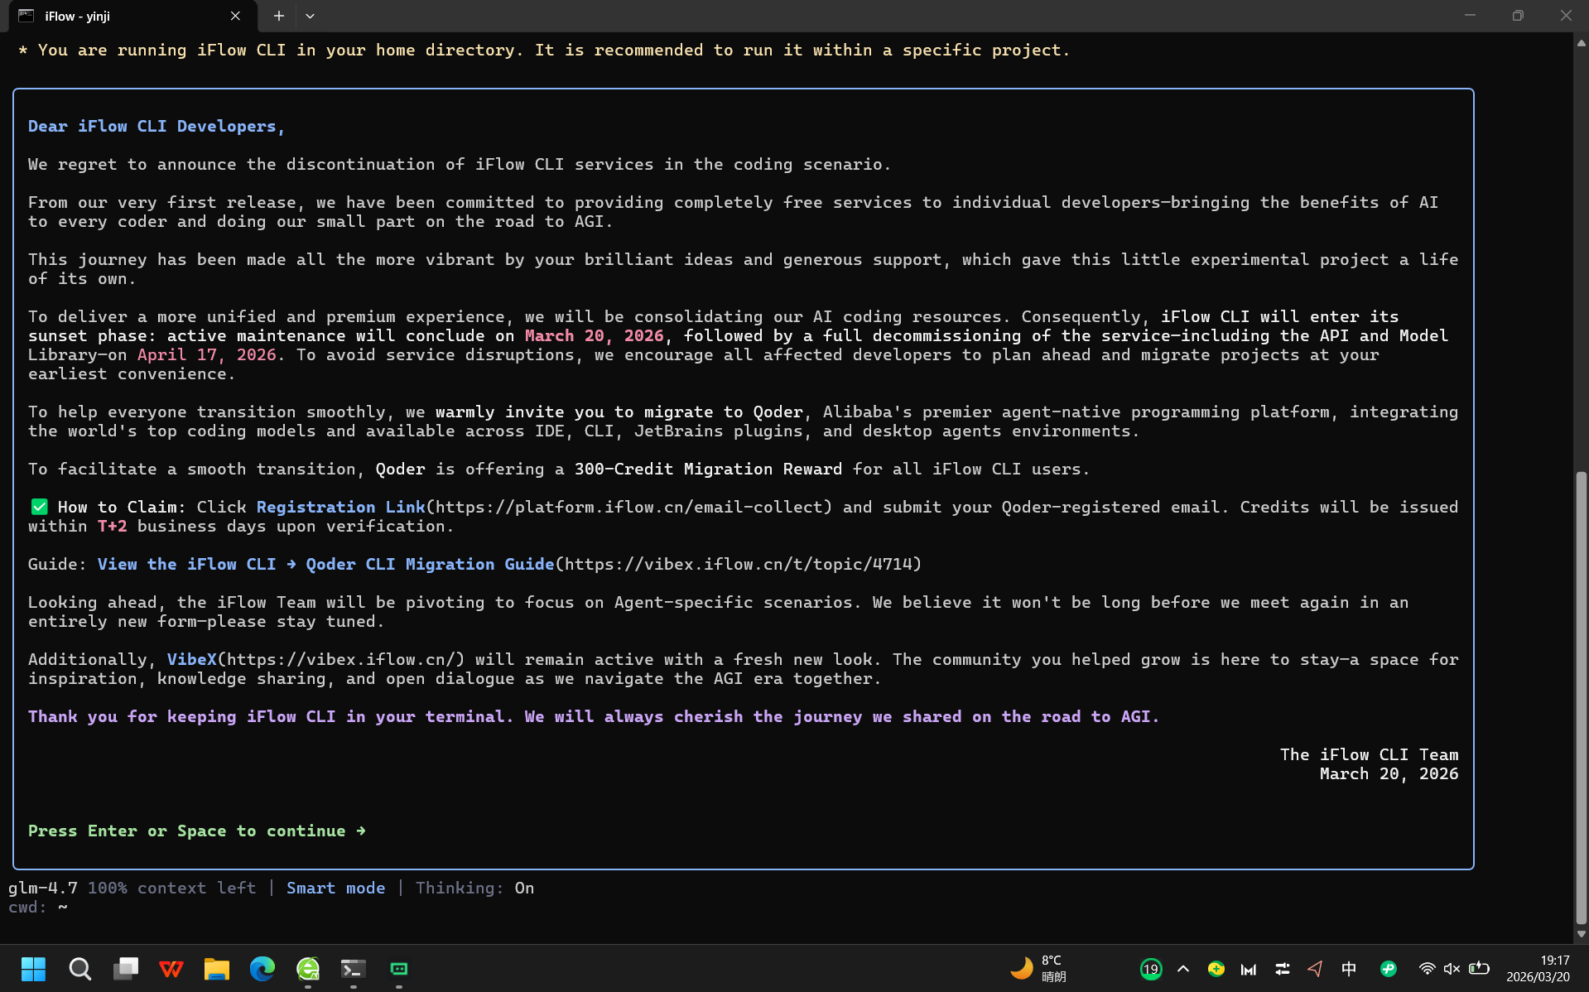The height and width of the screenshot is (992, 1589).
Task: Switch the Chinese input method indicator
Action: [x=1349, y=969]
